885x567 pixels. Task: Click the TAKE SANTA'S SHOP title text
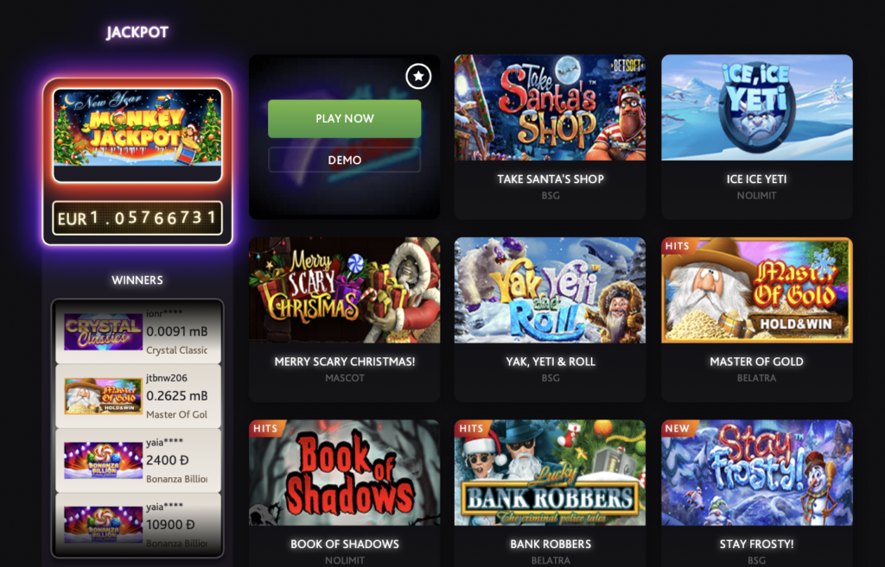tap(551, 180)
